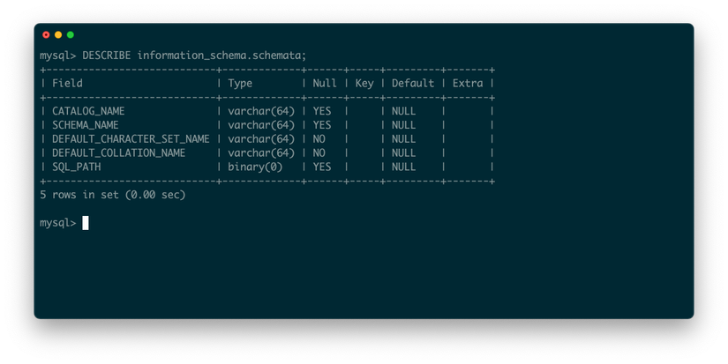Minimize the terminal using the yellow button
This screenshot has height=364, width=728.
58,35
